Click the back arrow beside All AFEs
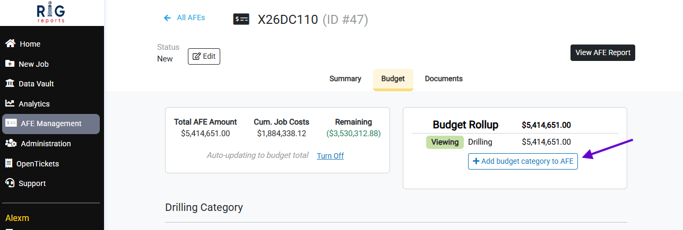Screen dimensions: 683x230 coord(168,17)
